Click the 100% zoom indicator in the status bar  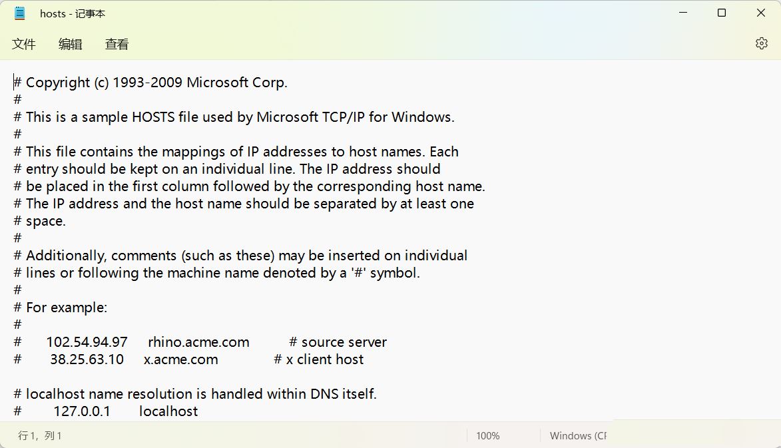point(488,435)
